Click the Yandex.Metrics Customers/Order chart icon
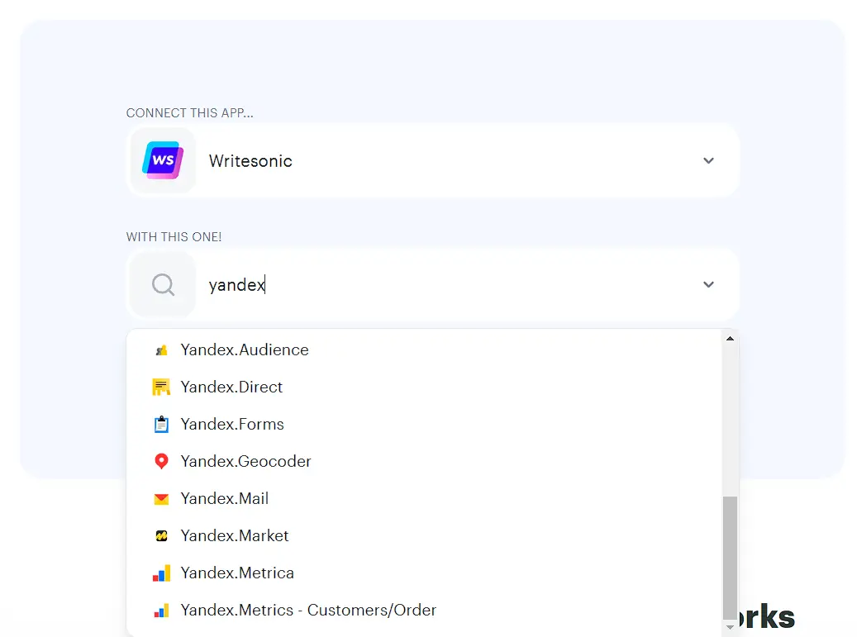The width and height of the screenshot is (857, 637). click(x=161, y=611)
